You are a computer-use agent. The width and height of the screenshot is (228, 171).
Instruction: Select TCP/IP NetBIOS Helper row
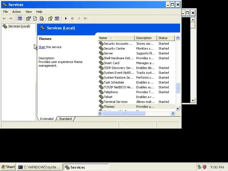[137, 87]
